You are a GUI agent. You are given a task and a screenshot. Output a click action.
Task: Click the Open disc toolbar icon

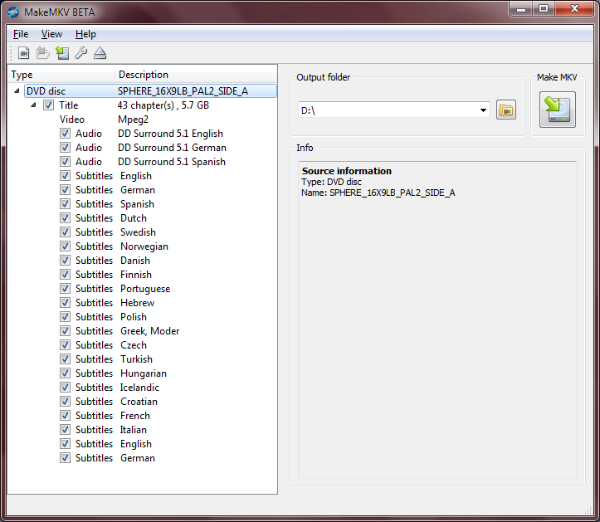click(x=43, y=53)
